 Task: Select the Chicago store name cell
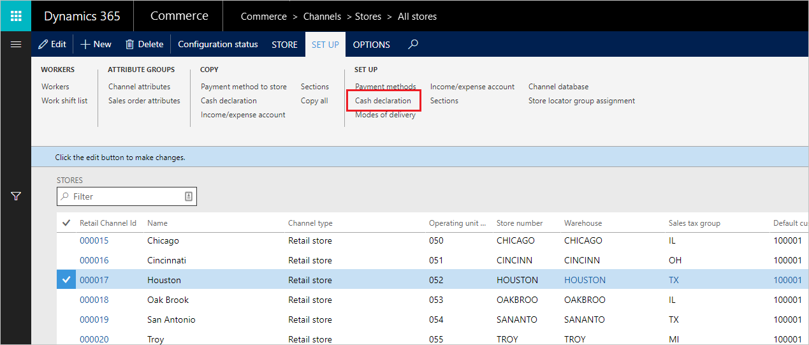[x=163, y=240]
